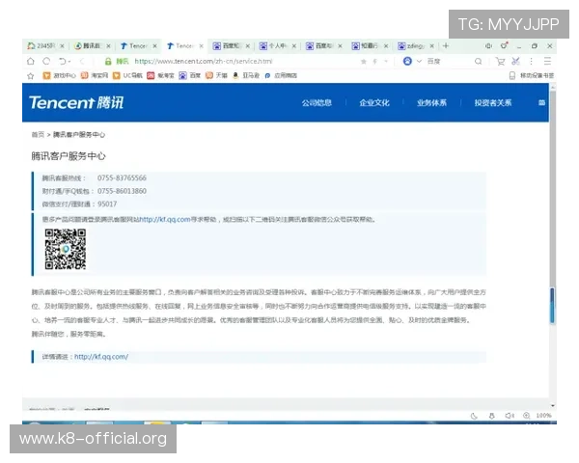Click the hotline number 0755-83765566
579x463 pixels.
[122, 177]
